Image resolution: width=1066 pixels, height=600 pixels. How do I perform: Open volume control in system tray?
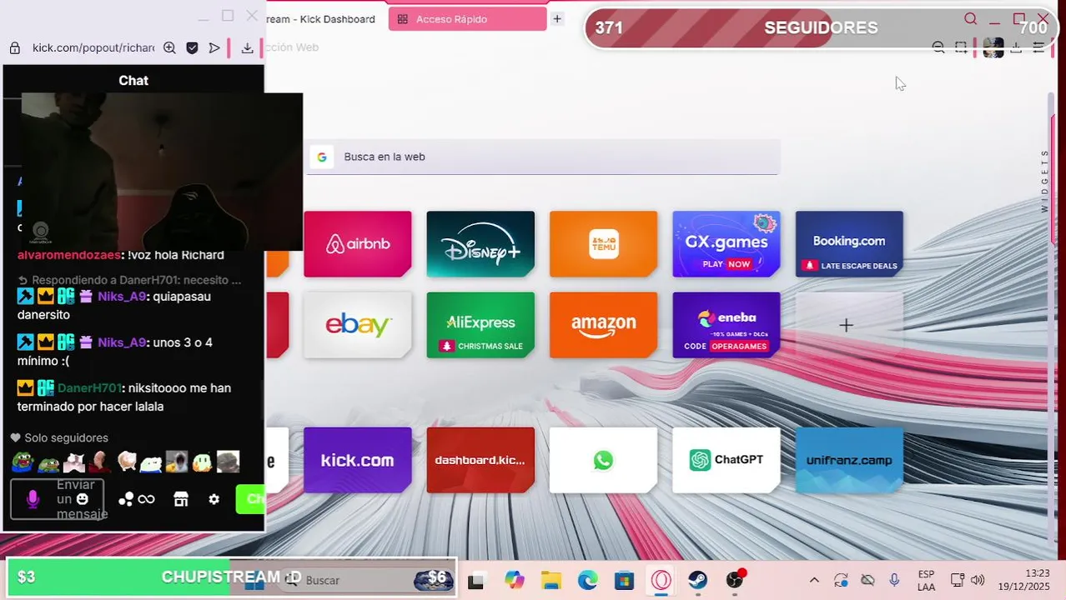pyautogui.click(x=978, y=581)
